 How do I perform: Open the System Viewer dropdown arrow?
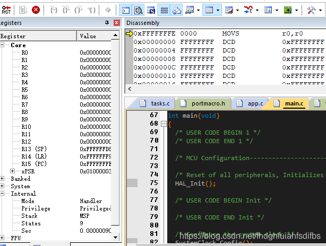(296, 10)
